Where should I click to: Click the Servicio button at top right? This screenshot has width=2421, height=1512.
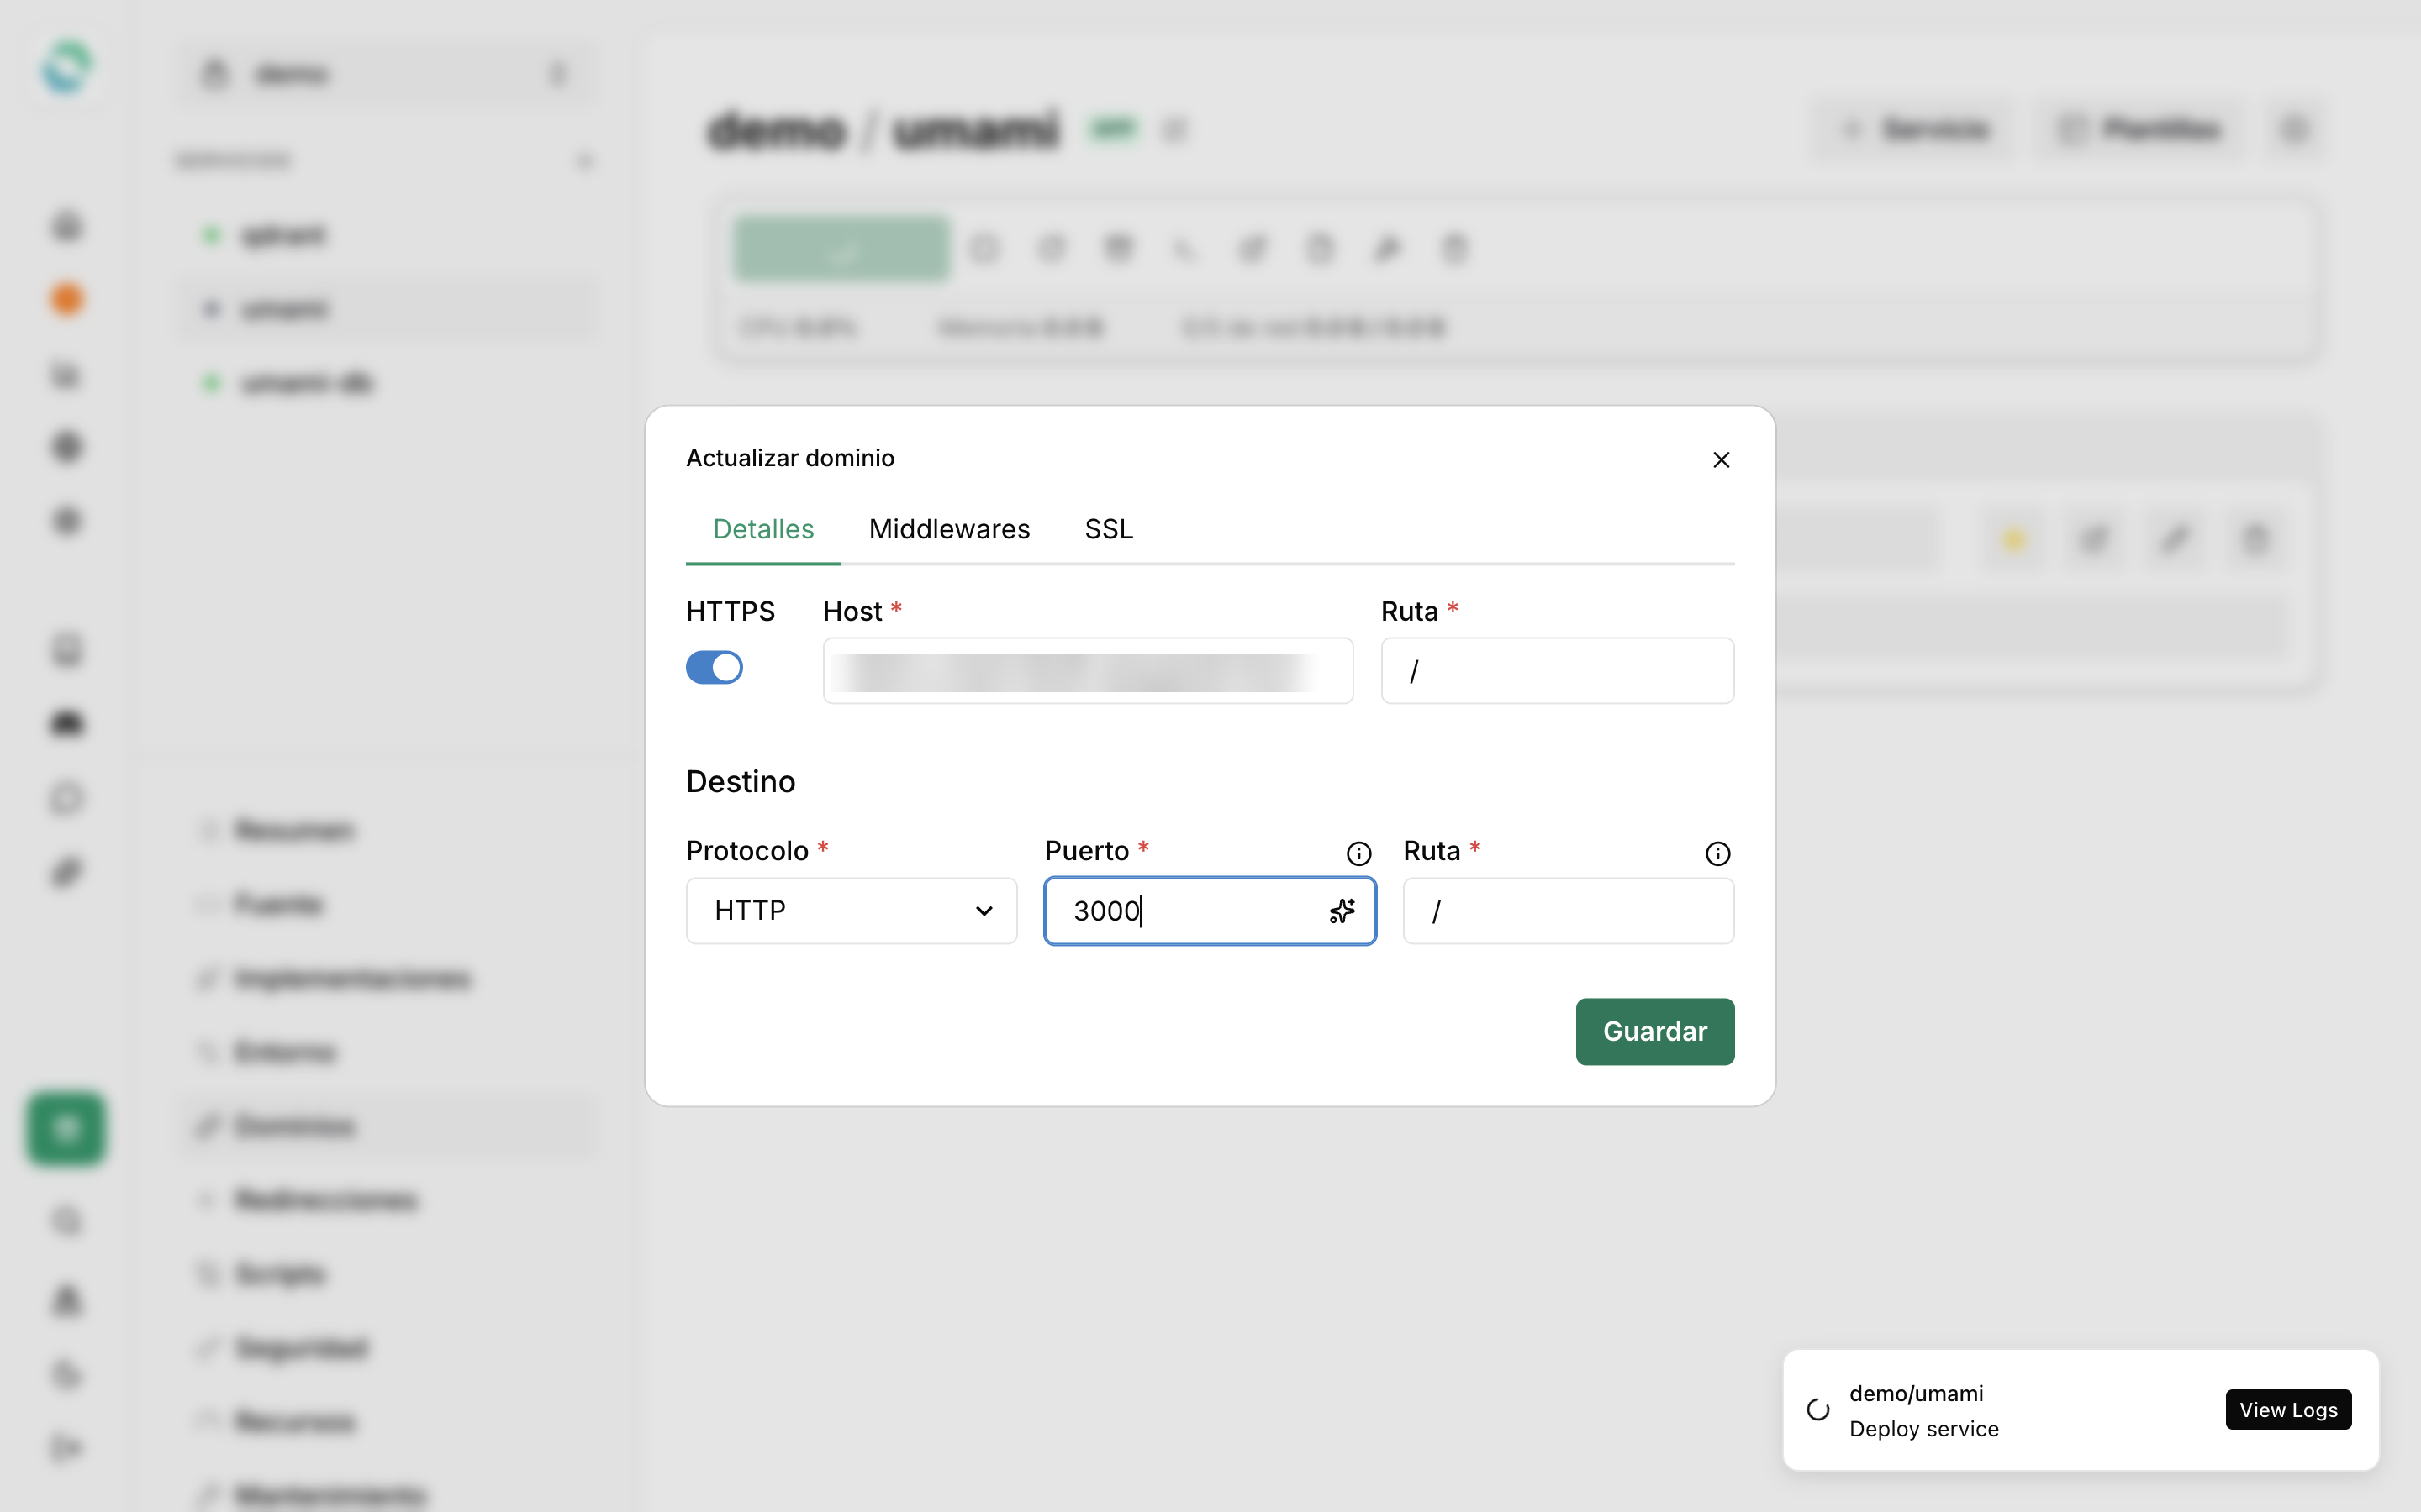1912,129
